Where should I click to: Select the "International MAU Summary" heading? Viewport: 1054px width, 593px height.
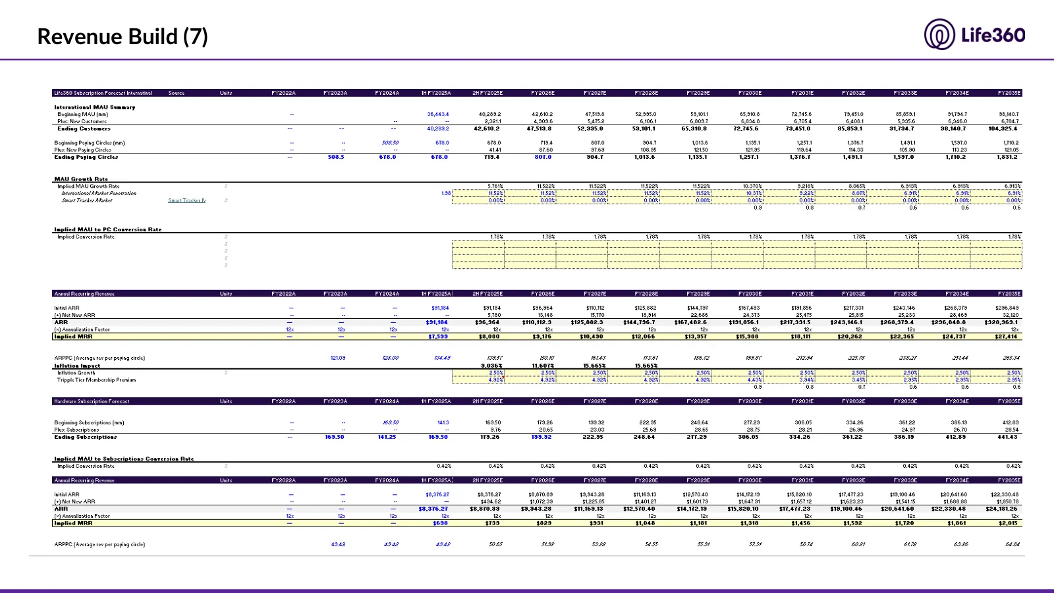pos(95,107)
